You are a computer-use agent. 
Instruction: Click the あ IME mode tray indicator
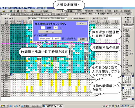tap(110, 106)
